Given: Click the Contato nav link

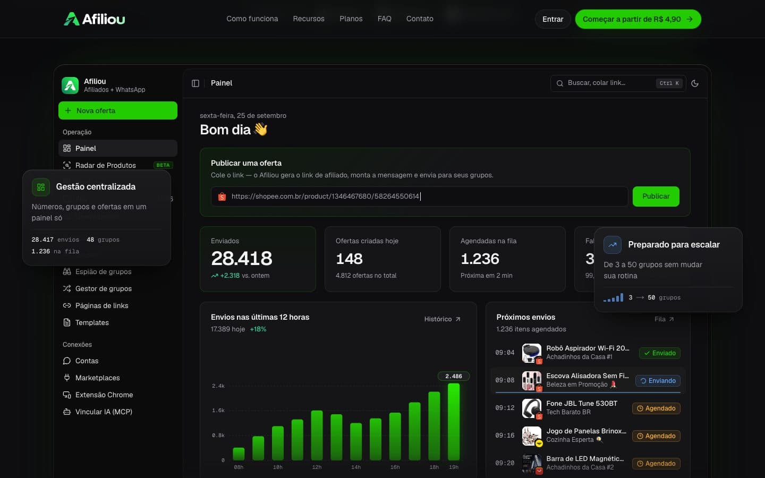Looking at the screenshot, I should tap(420, 19).
